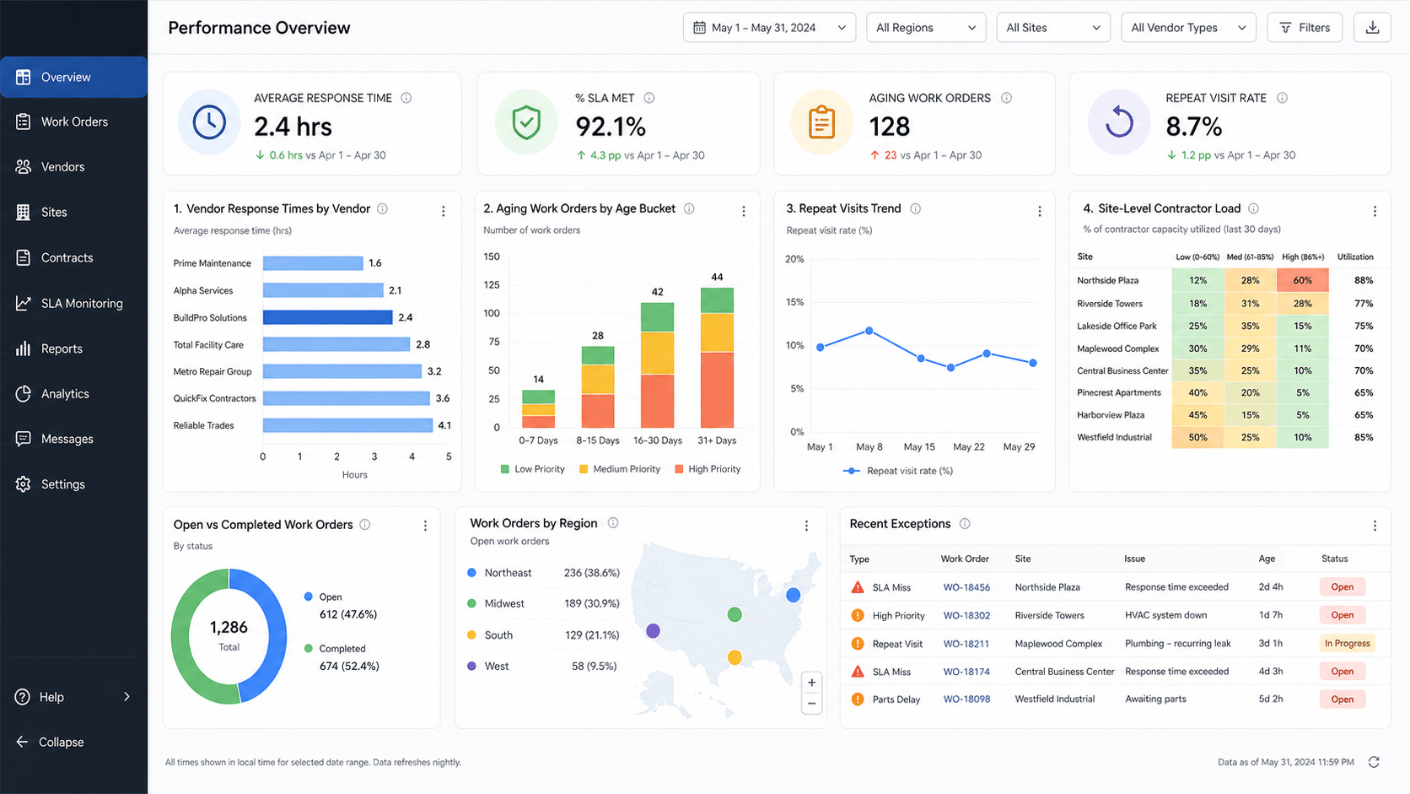The width and height of the screenshot is (1410, 794).
Task: Click the Westfield Industrial 50% low load cell
Action: click(1197, 437)
